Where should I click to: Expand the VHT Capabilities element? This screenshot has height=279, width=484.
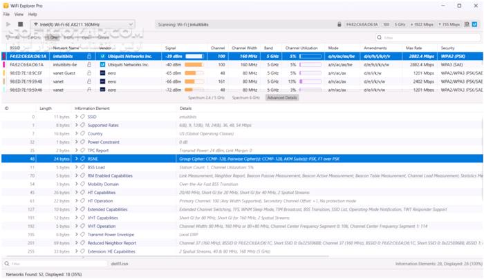[76, 218]
